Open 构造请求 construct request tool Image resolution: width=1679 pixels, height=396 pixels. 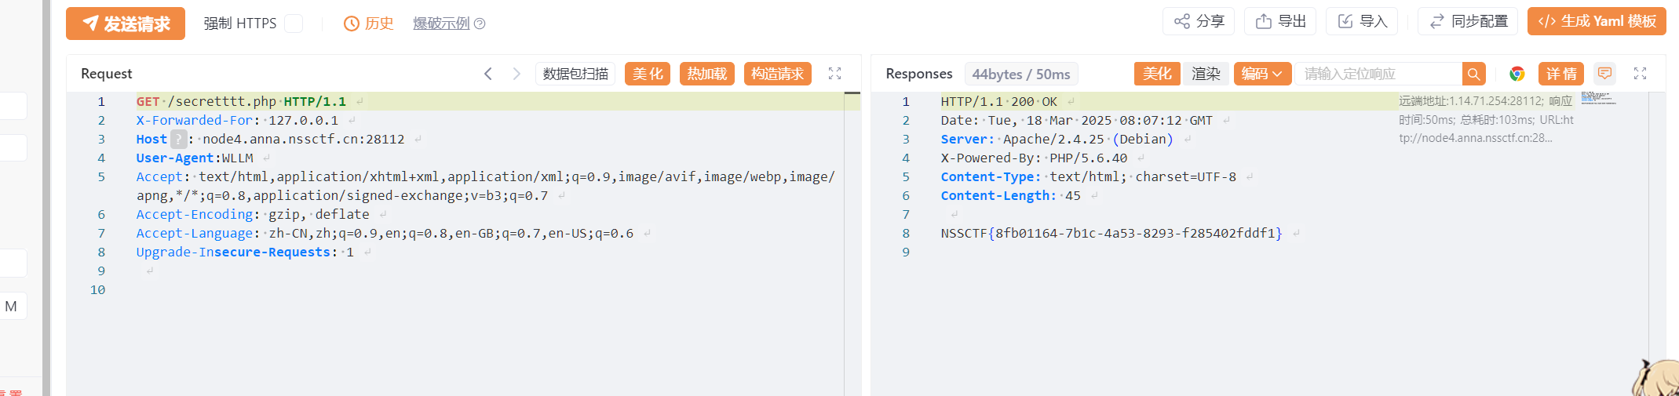click(777, 74)
